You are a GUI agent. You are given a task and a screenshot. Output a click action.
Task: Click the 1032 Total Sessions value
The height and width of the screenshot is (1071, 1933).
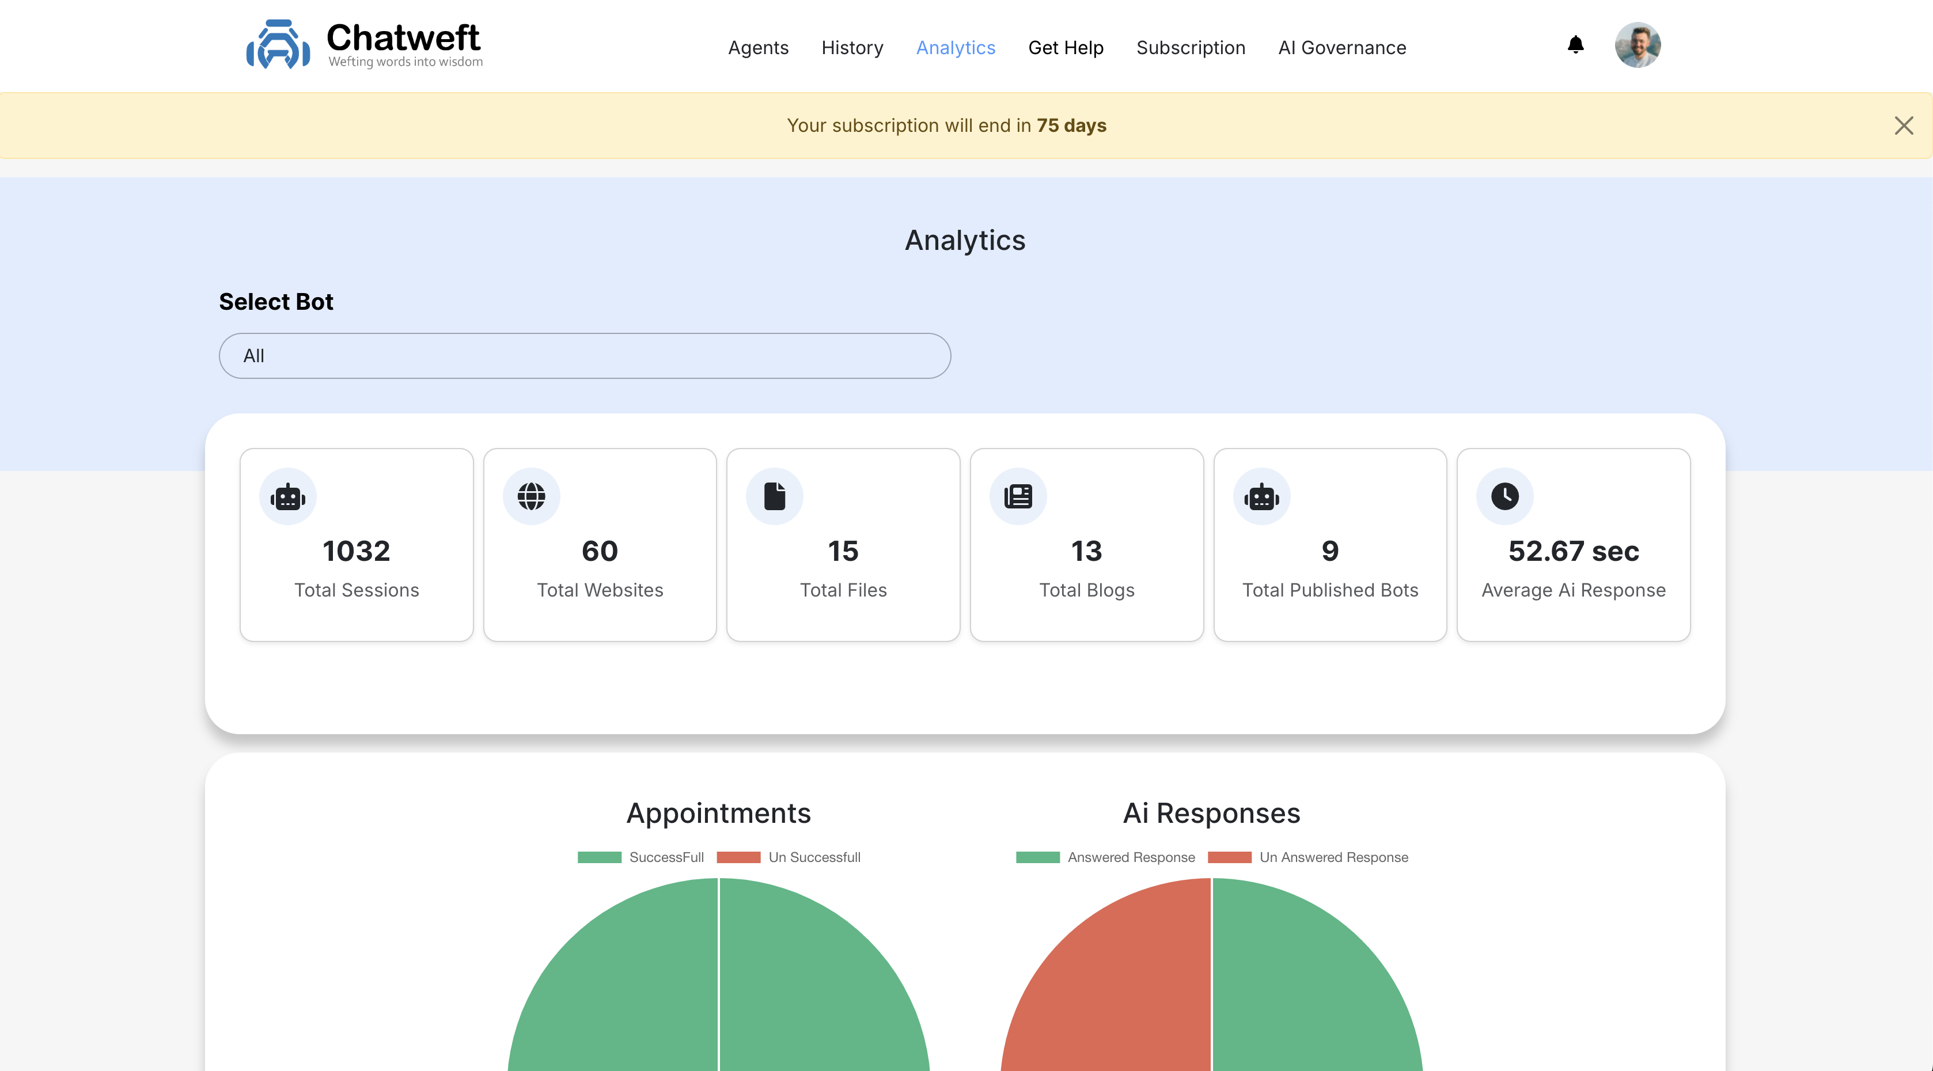[357, 550]
